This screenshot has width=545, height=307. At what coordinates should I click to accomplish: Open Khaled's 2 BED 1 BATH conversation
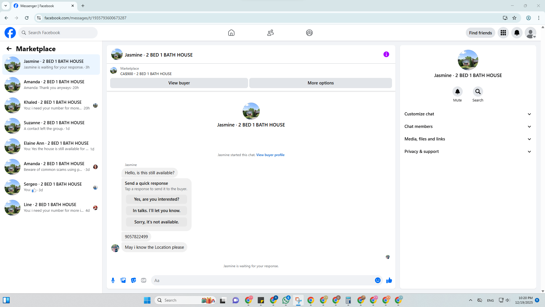pyautogui.click(x=53, y=105)
